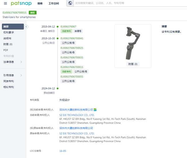Open patent link EU0063760670003S

72,57
